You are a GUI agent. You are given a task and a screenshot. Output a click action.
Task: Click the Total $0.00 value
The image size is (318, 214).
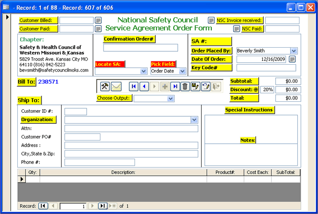(288, 98)
